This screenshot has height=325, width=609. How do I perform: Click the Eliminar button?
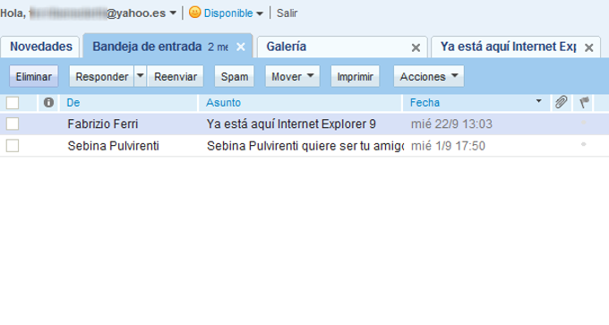(34, 76)
